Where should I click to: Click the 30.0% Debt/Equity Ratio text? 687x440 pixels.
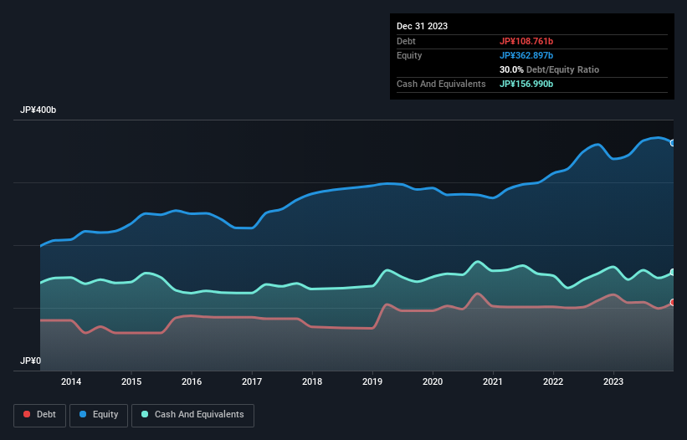point(549,69)
